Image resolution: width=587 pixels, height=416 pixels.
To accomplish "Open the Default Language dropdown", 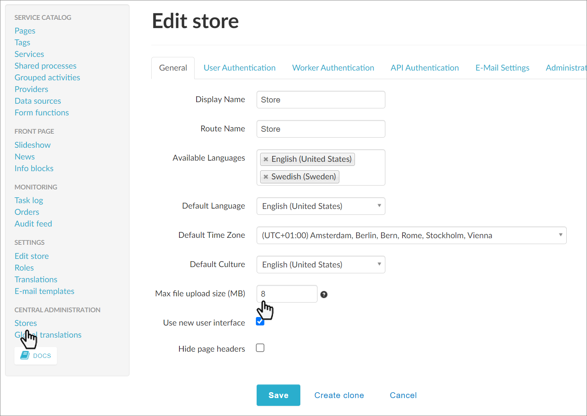I will pos(321,206).
